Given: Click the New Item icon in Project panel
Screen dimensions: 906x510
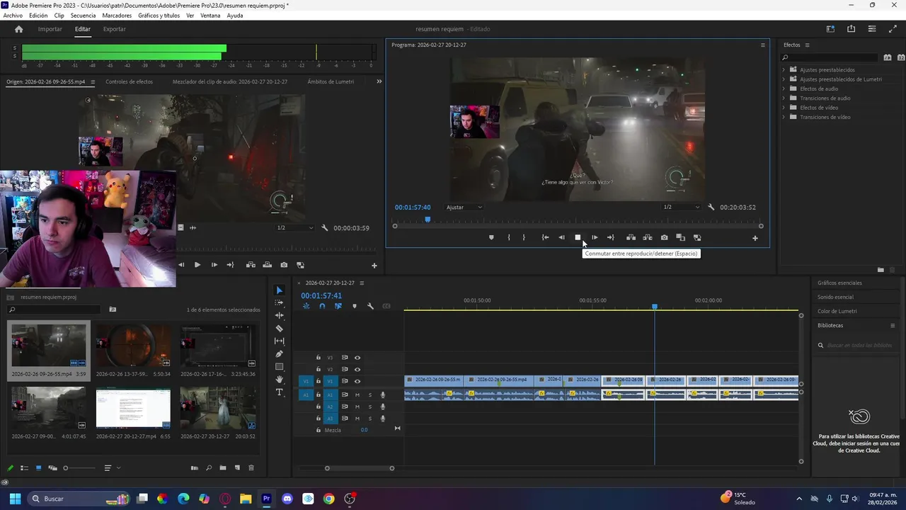Looking at the screenshot, I should tap(237, 468).
